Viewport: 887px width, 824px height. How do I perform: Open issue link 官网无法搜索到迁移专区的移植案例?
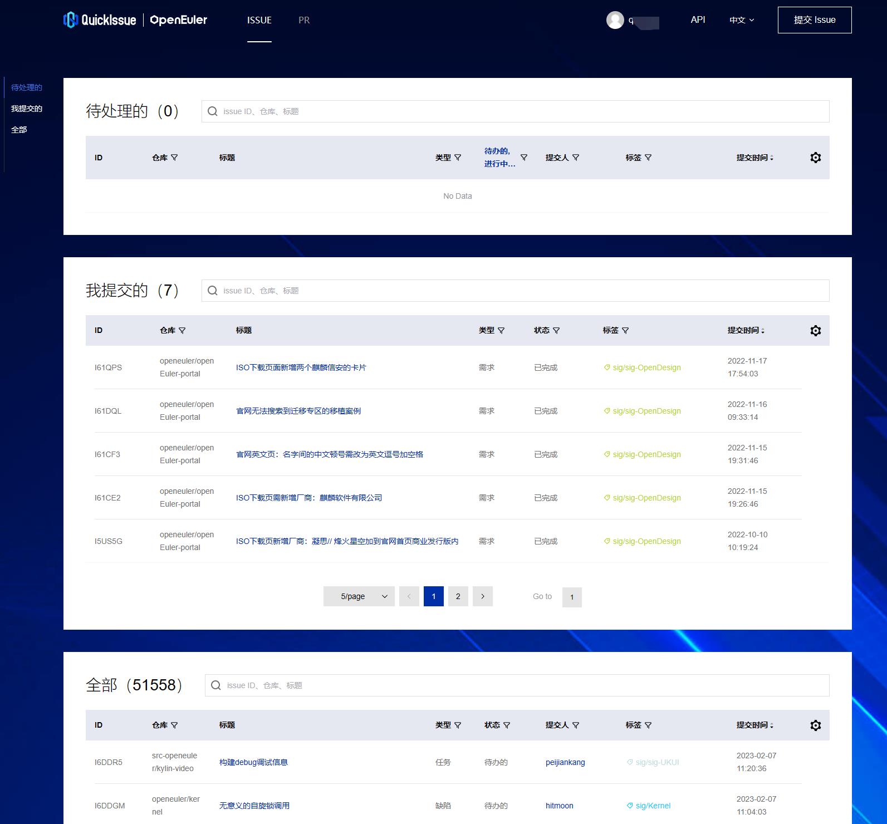coord(298,411)
